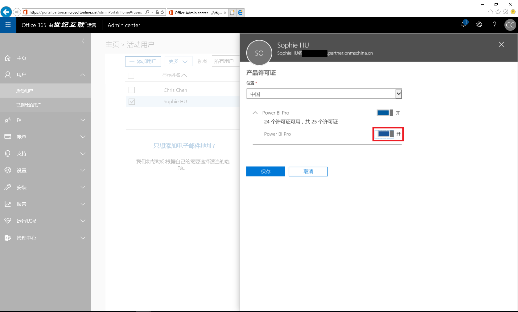Open the CC account avatar menu
The width and height of the screenshot is (518, 312).
[x=510, y=25]
